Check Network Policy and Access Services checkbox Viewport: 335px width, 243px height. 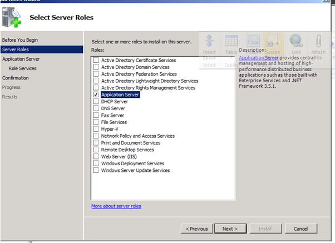coord(96,136)
